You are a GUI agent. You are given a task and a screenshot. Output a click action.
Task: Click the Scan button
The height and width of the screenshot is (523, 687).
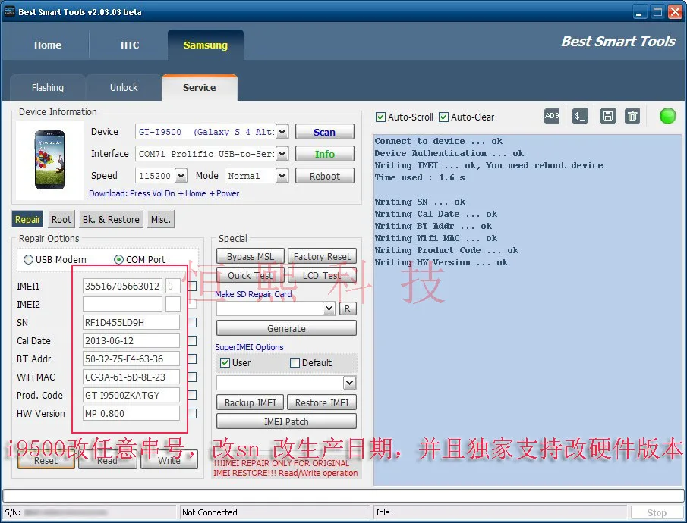point(325,132)
